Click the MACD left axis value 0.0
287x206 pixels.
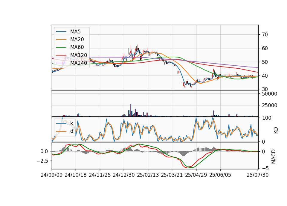pyautogui.click(x=44, y=151)
